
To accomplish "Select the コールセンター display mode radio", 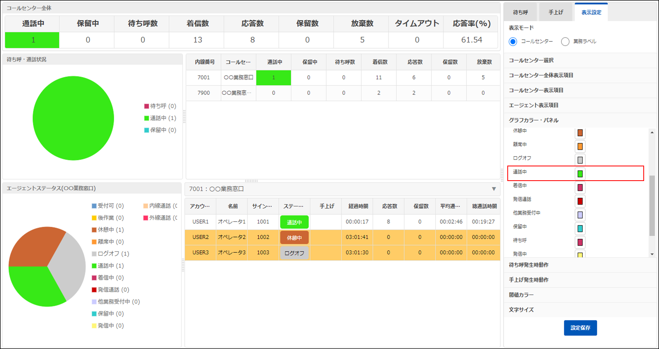I will pos(513,42).
